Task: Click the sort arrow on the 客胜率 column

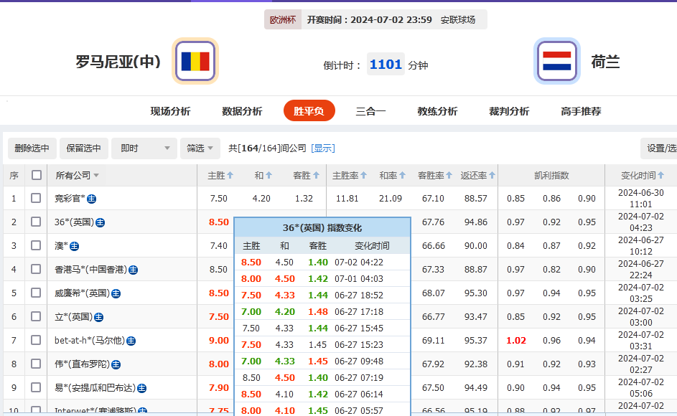Action: [450, 174]
